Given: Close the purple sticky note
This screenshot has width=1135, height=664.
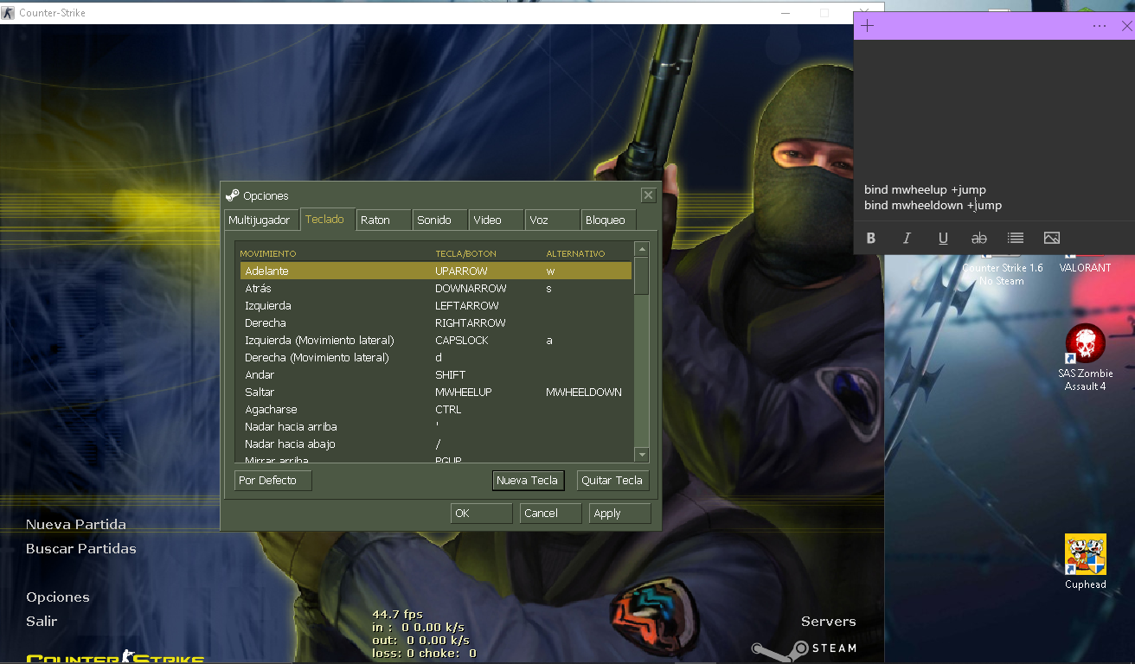Looking at the screenshot, I should 1126,26.
